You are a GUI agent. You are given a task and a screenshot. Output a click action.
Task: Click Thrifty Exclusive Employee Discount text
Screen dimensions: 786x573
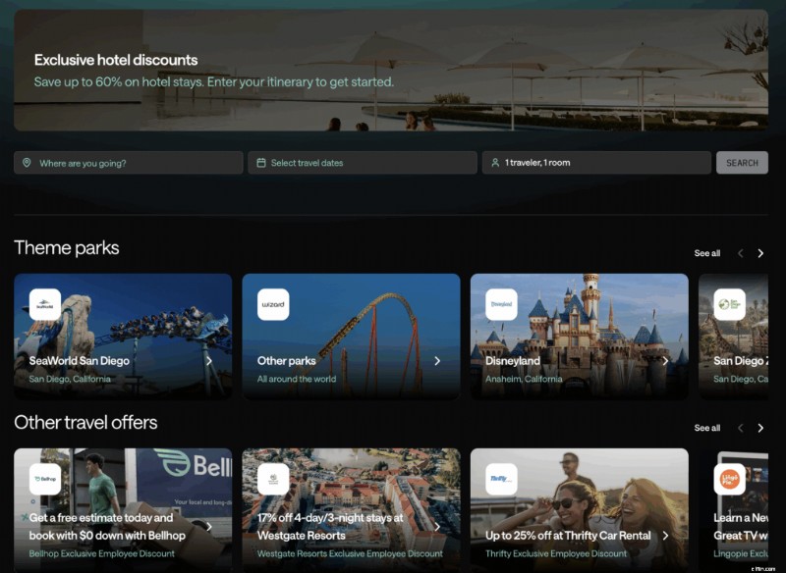click(556, 553)
